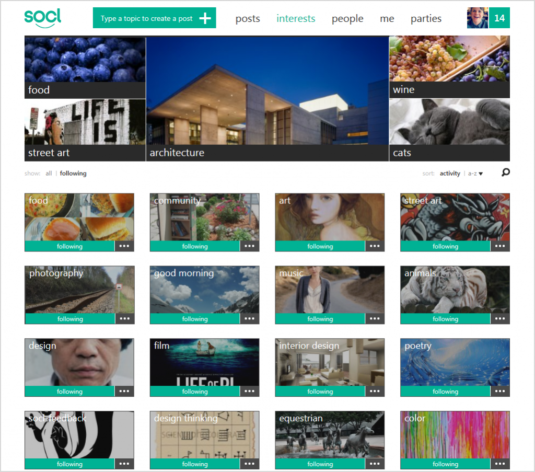Image resolution: width=535 pixels, height=472 pixels.
Task: Toggle following on the photography interest
Action: [x=70, y=319]
